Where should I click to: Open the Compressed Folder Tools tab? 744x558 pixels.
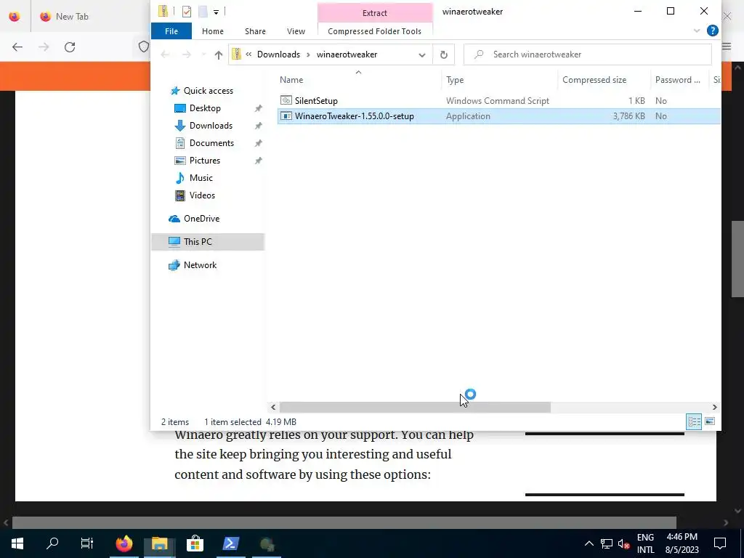(x=374, y=31)
